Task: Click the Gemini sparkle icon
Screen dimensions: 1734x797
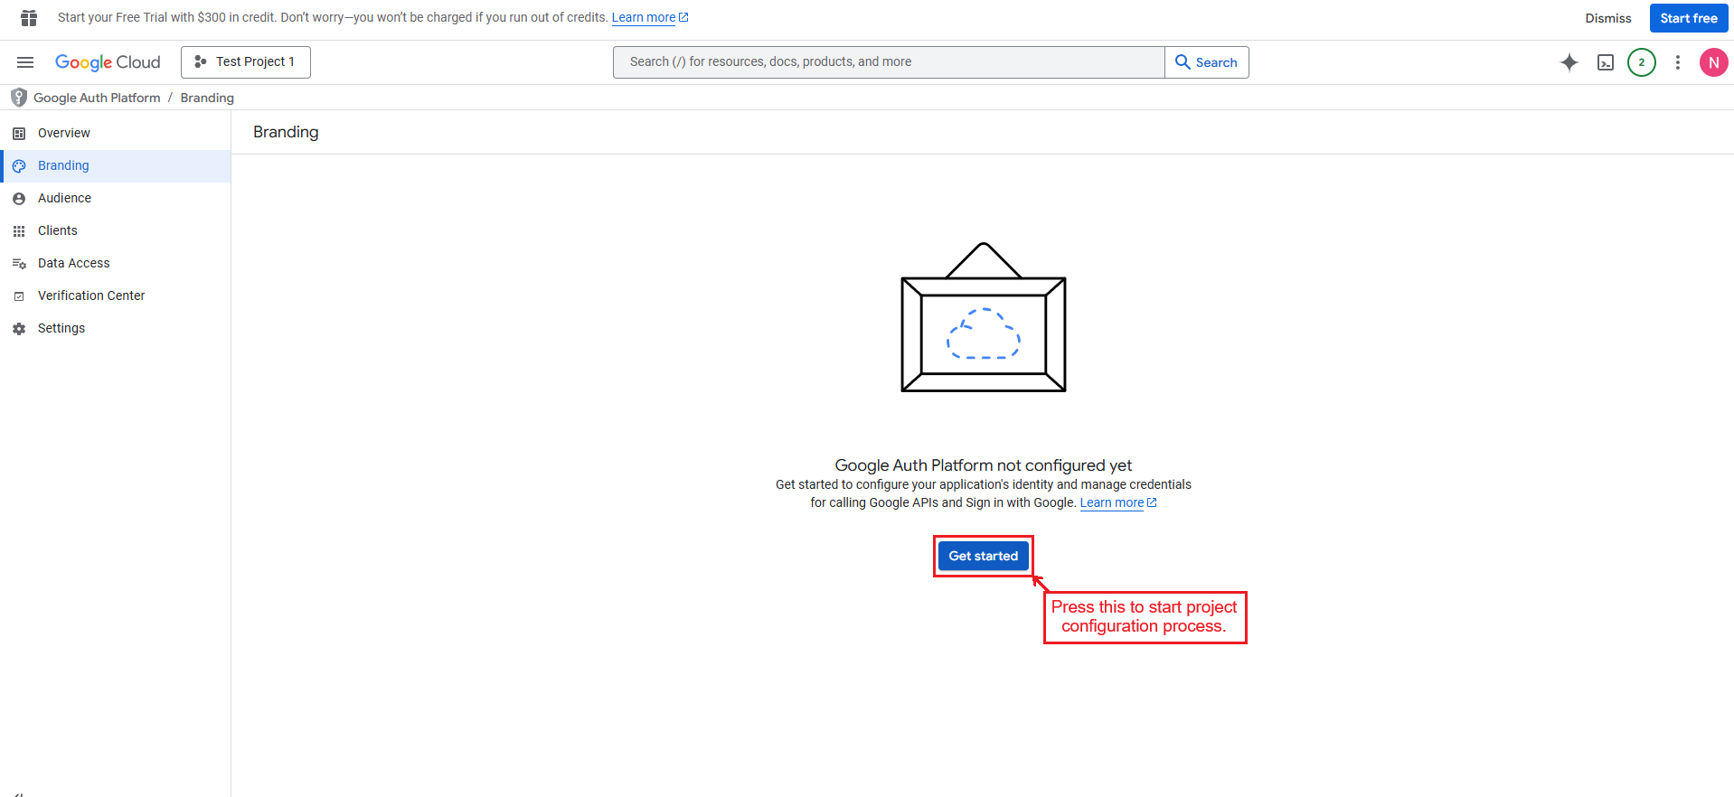Action: pyautogui.click(x=1569, y=62)
